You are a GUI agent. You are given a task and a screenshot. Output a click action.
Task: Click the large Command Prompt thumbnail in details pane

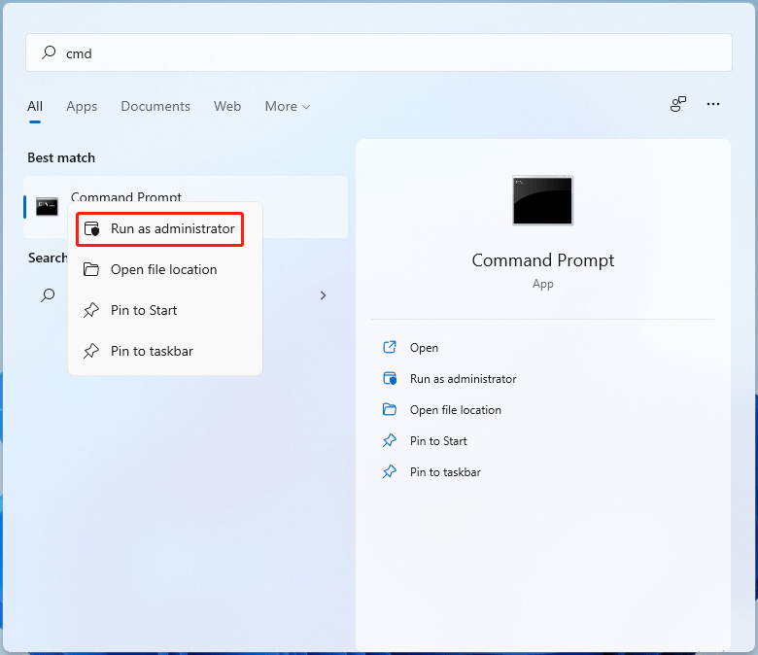click(x=543, y=200)
